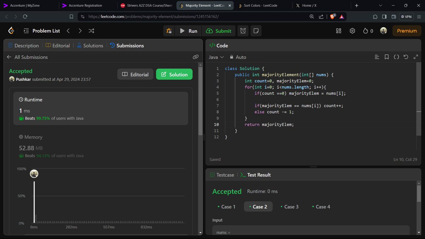Click the green Solution button
The image size is (425, 239).
174,74
